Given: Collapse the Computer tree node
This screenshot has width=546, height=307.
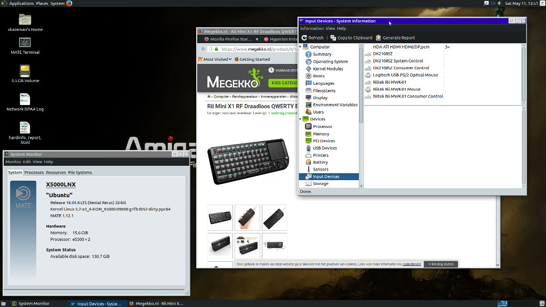Looking at the screenshot, I should [x=301, y=47].
